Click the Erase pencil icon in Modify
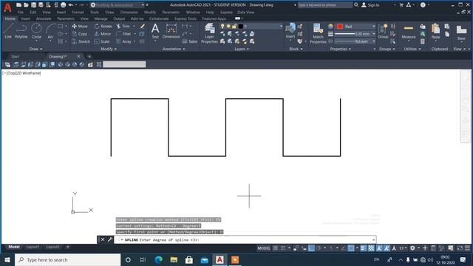Viewport: 473px width, 266px height. pyautogui.click(x=143, y=27)
